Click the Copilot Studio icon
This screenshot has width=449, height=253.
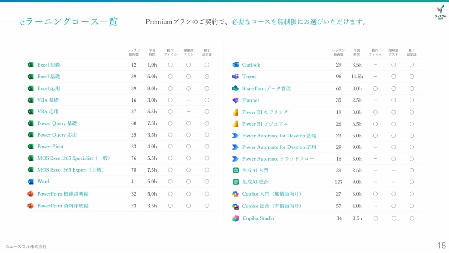point(235,218)
